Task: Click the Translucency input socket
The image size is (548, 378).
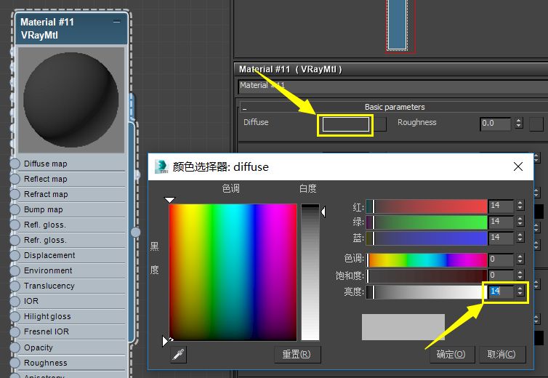Action: tap(15, 286)
